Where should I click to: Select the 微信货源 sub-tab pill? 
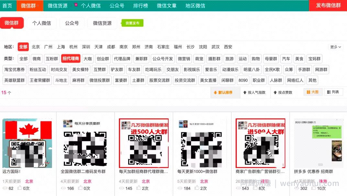pyautogui.click(x=102, y=23)
